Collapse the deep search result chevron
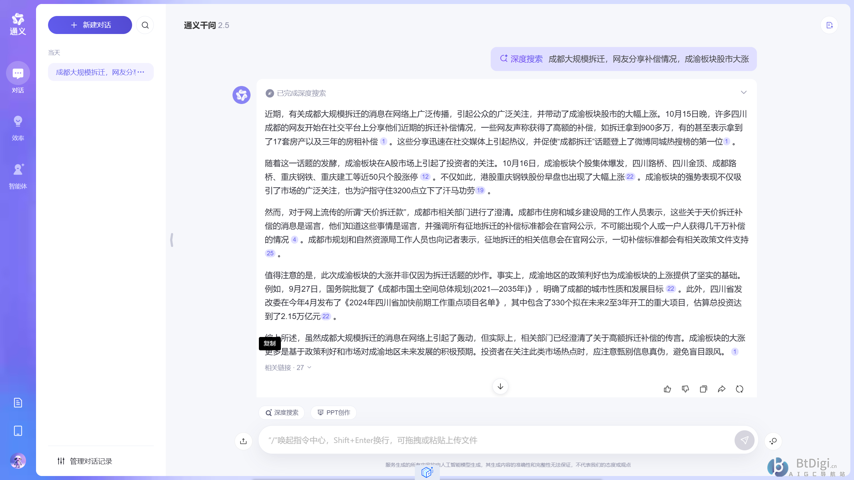Image resolution: width=854 pixels, height=480 pixels. (744, 92)
